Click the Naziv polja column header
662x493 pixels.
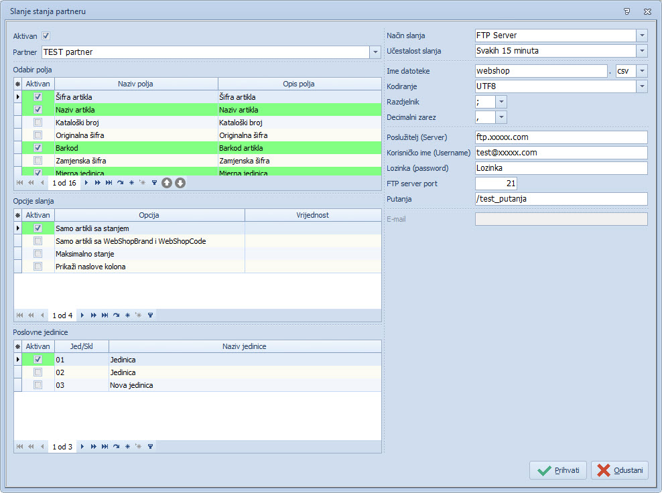135,84
